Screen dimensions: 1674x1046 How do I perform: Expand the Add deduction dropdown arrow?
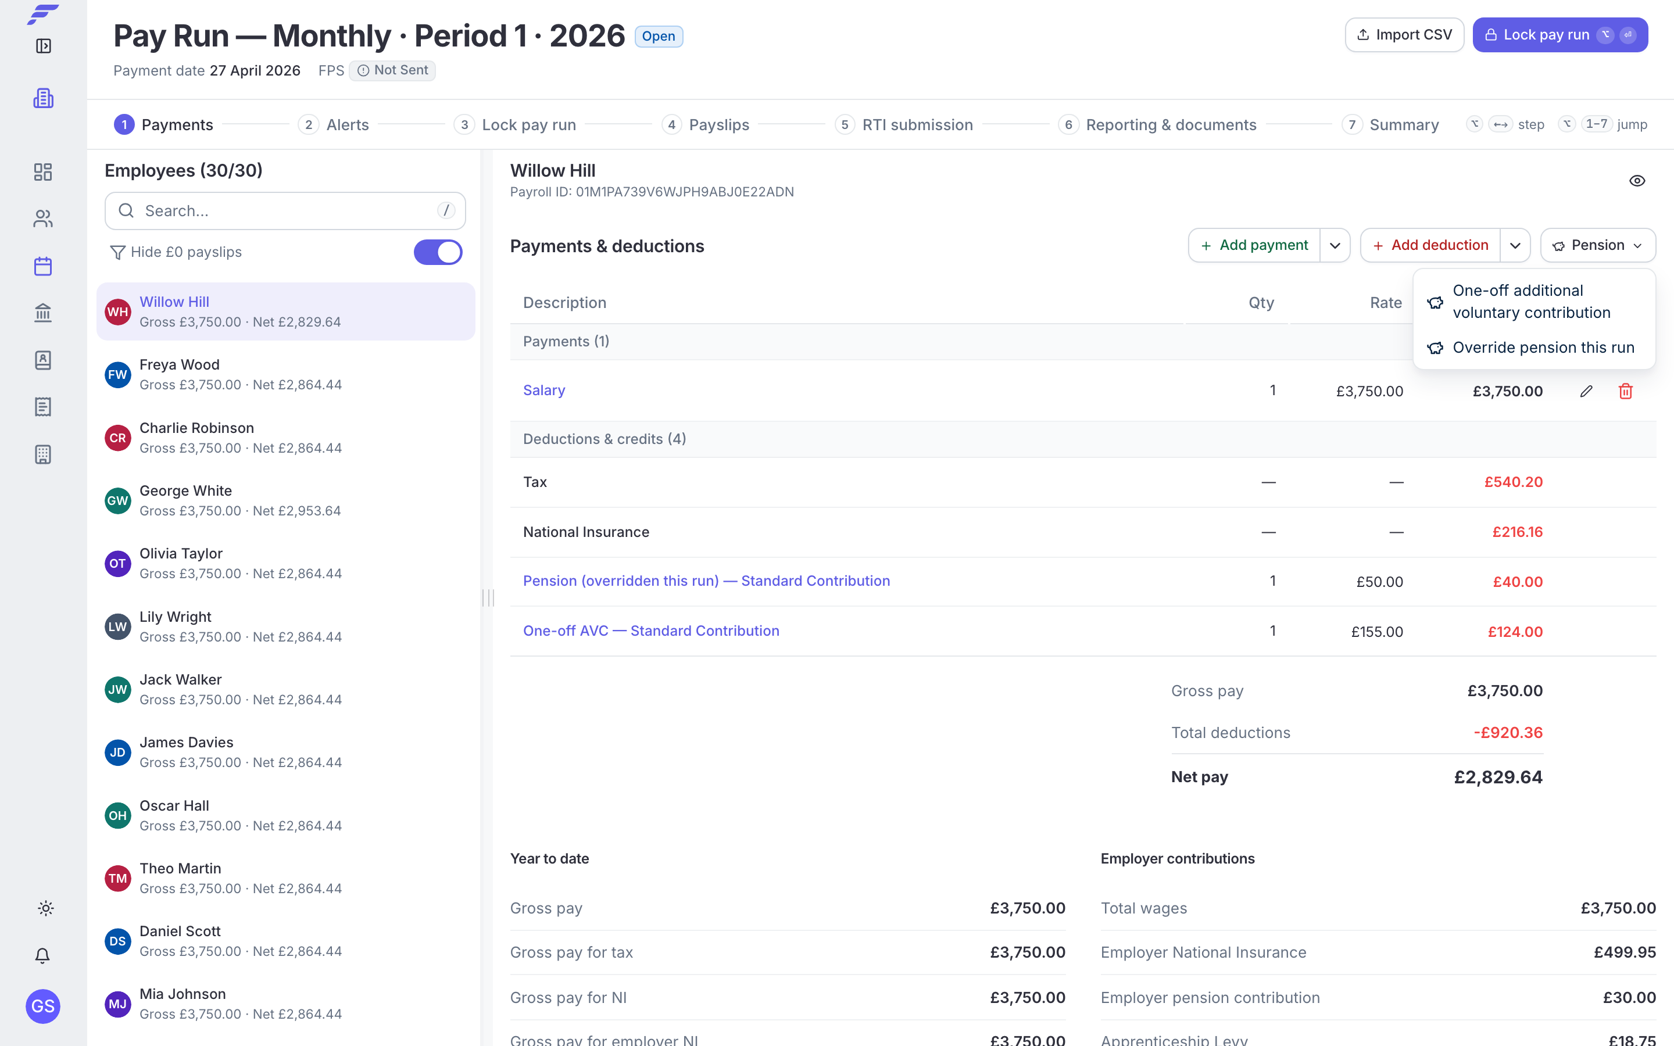pos(1515,246)
